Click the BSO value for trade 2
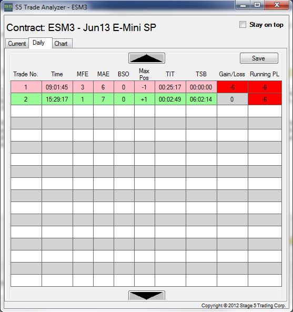The width and height of the screenshot is (293, 312). [x=124, y=99]
